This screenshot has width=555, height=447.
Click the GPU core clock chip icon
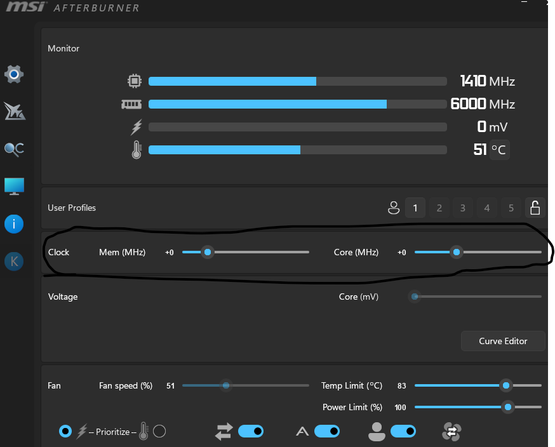click(x=135, y=81)
